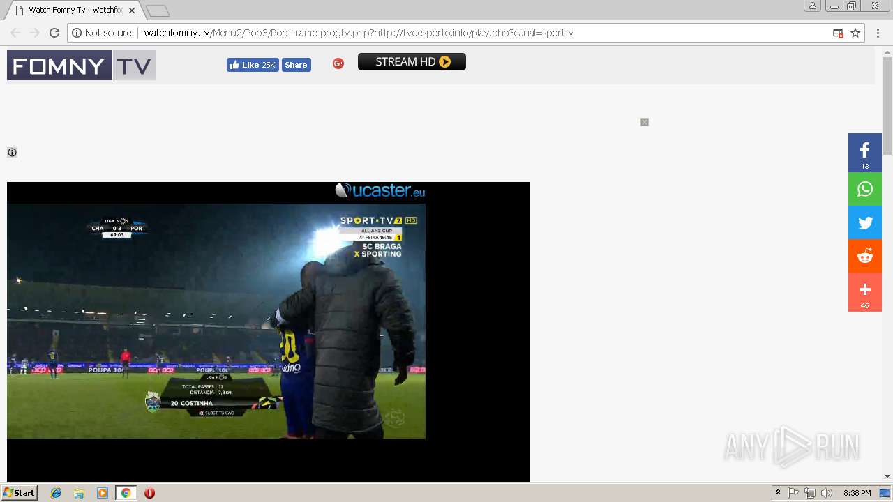Like the page on Facebook
The image size is (893, 502).
(x=253, y=65)
